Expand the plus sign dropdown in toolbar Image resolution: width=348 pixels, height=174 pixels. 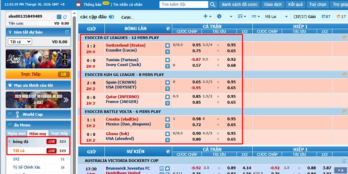(x=207, y=17)
